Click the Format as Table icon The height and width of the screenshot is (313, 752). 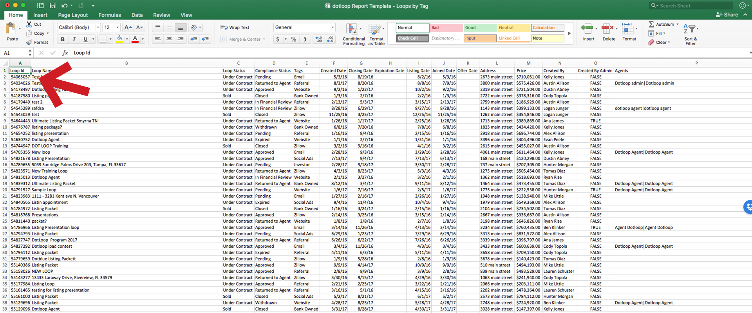[374, 29]
